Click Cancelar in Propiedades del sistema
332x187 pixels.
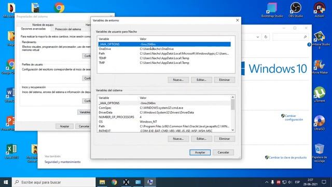(84, 126)
